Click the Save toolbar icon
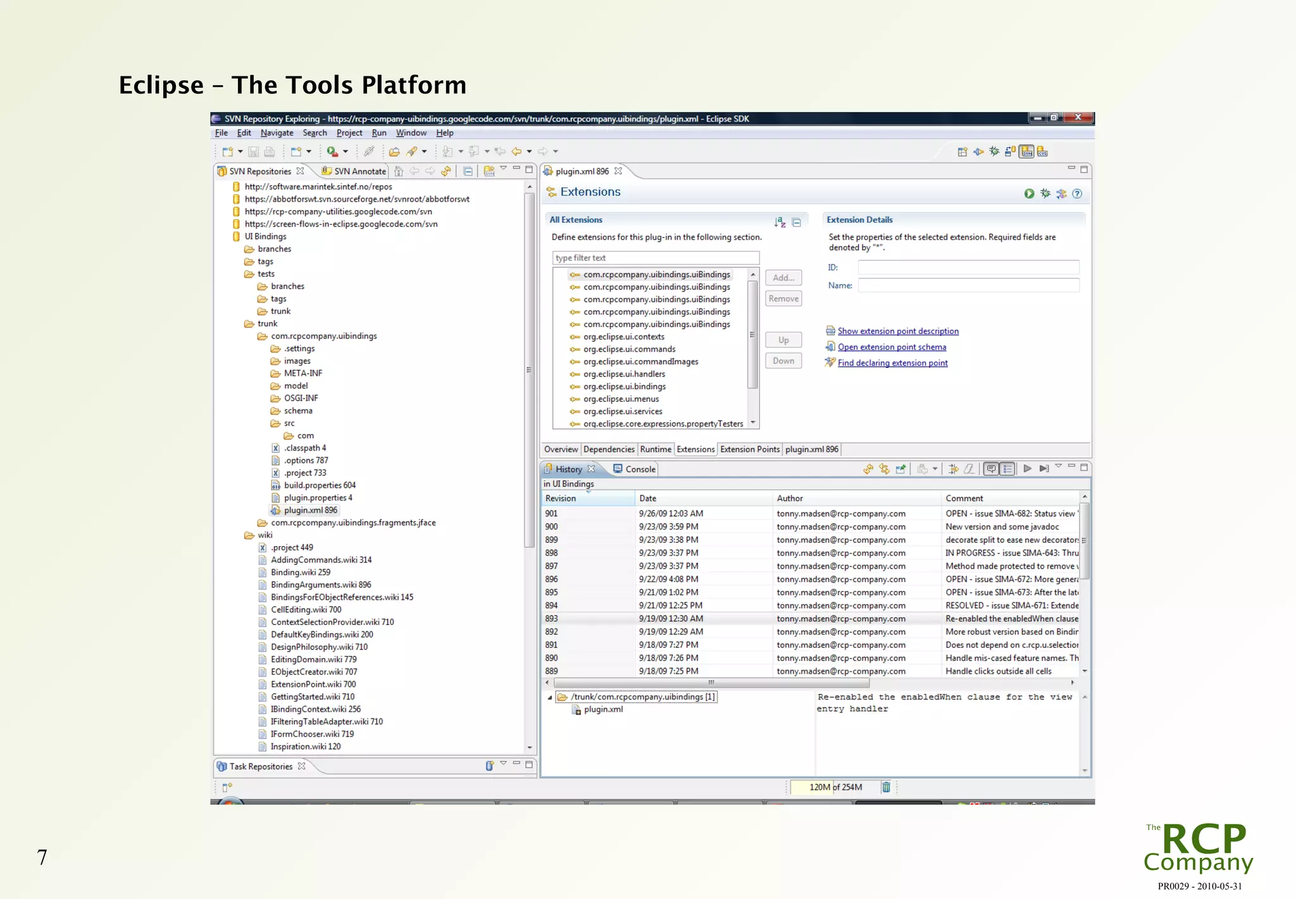 pyautogui.click(x=253, y=151)
